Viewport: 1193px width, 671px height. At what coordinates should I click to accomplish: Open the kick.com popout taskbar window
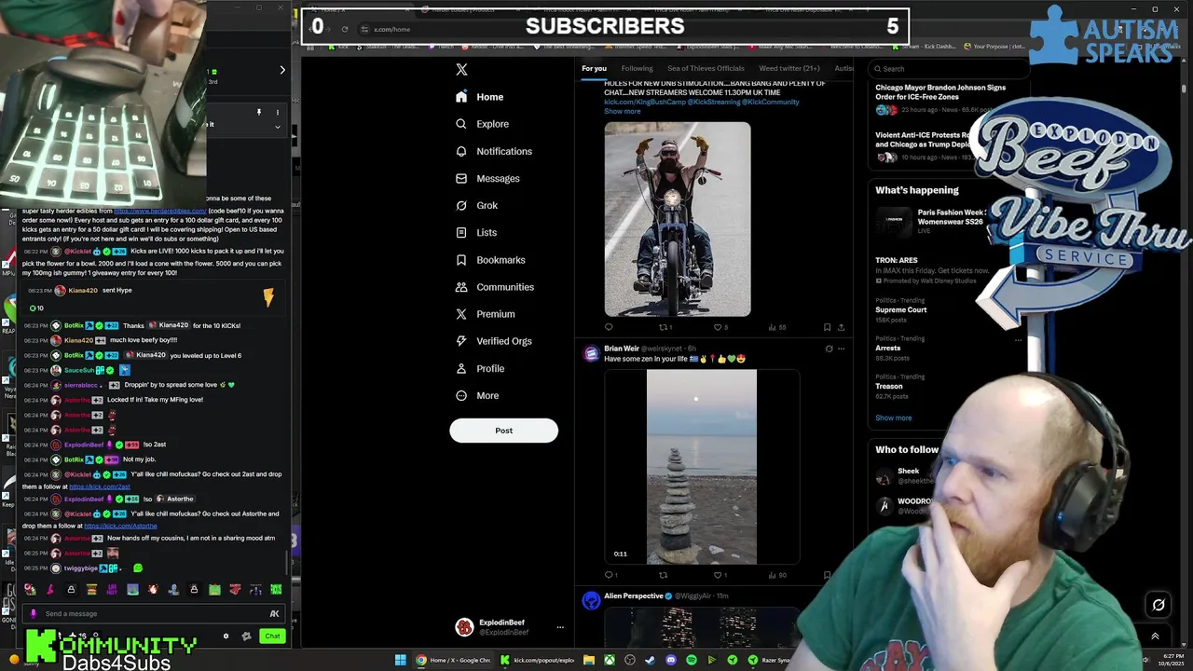pos(539,660)
